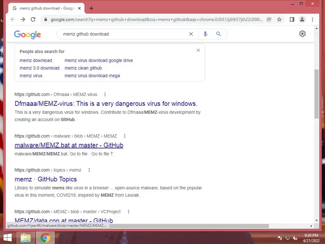Click the github.com topics memz breadcrumb
This screenshot has width=325, height=244.
(48, 170)
